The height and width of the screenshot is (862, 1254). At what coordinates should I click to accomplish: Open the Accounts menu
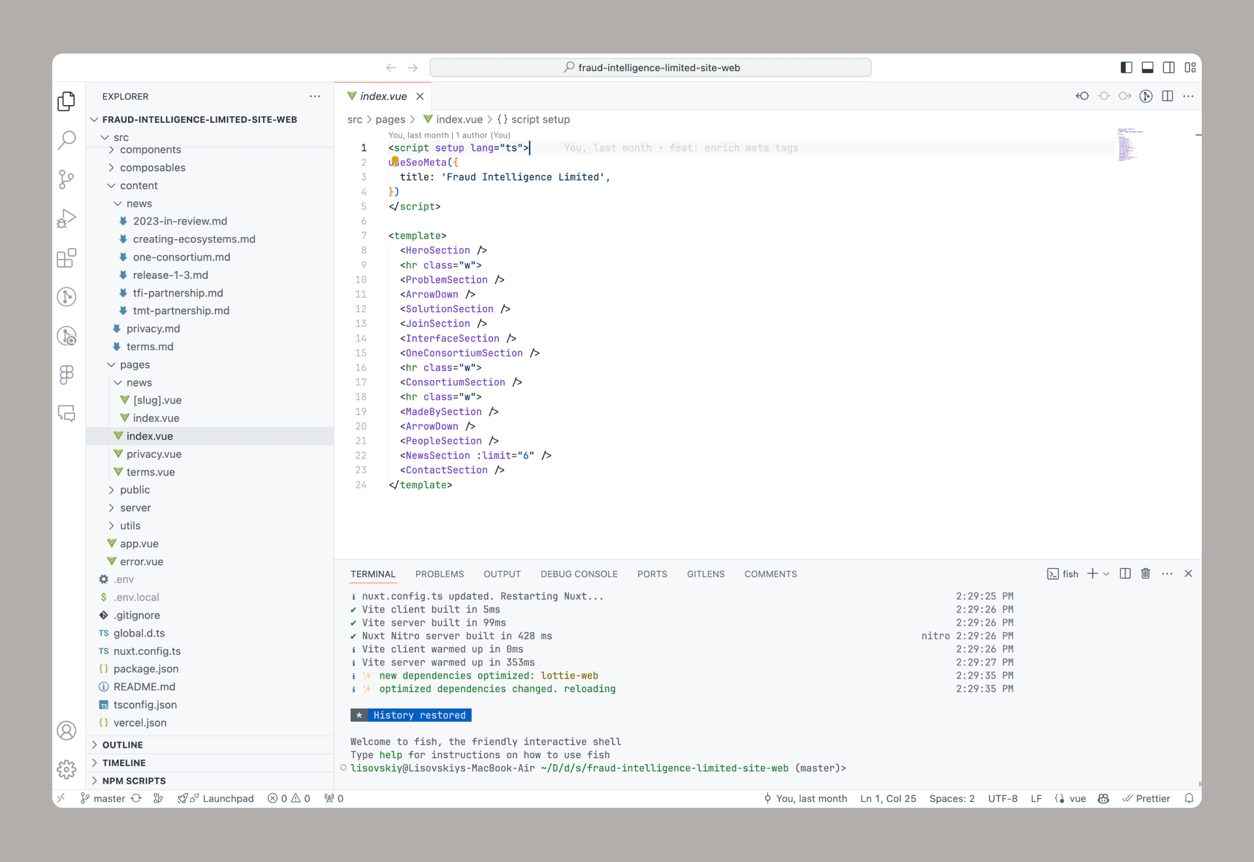pos(67,730)
